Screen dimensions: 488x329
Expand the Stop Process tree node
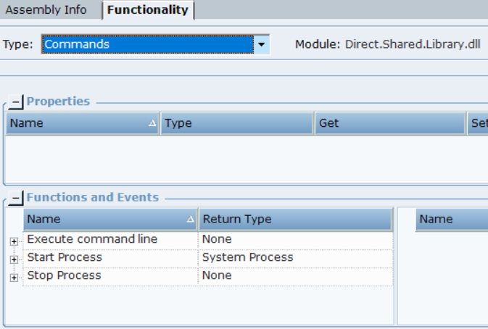coord(15,277)
